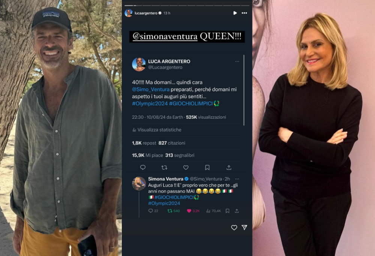The width and height of the screenshot is (375, 256).
Task: Toggle like on Simona Ventura's reply
Action: pos(189,211)
